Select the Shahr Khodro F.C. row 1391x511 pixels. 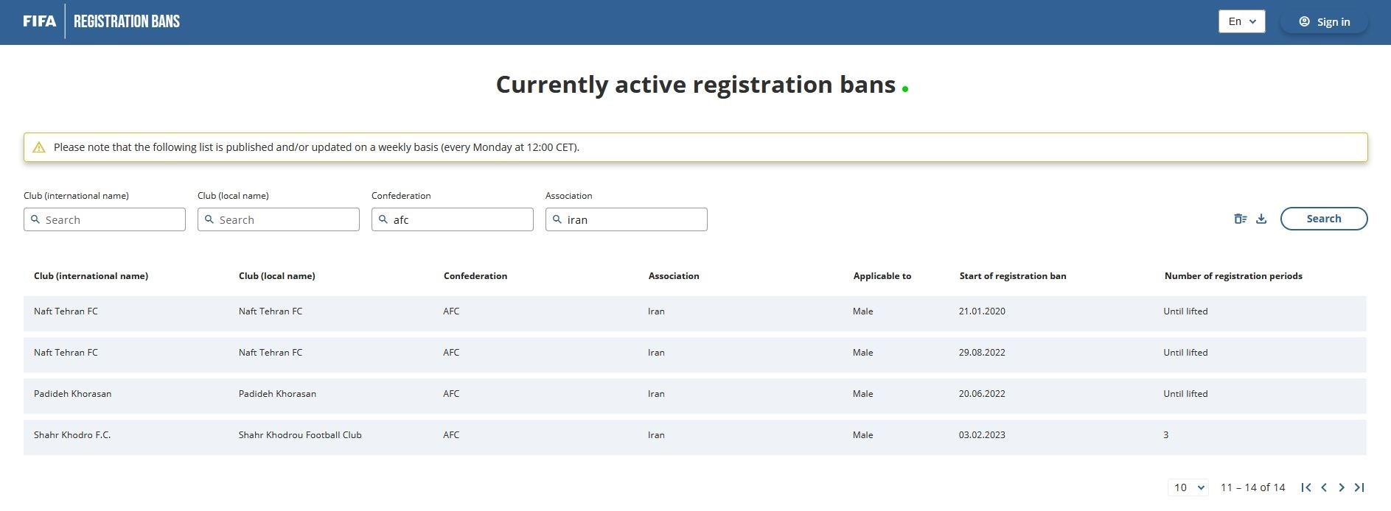(694, 435)
